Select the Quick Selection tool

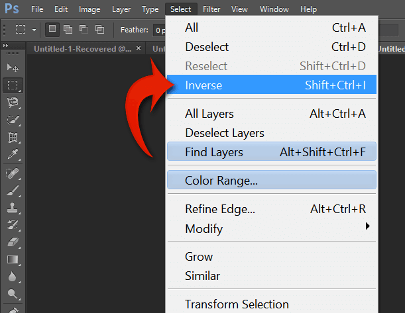pos(13,120)
